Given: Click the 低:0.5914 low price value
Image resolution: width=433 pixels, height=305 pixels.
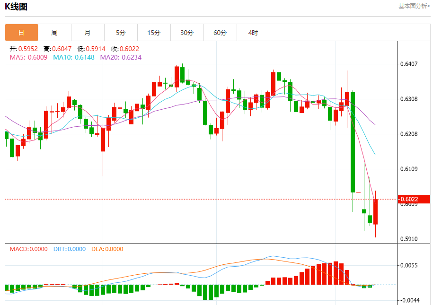Looking at the screenshot, I should pos(91,49).
